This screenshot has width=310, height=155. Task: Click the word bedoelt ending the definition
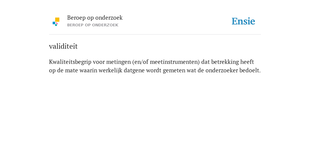pyautogui.click(x=250, y=70)
